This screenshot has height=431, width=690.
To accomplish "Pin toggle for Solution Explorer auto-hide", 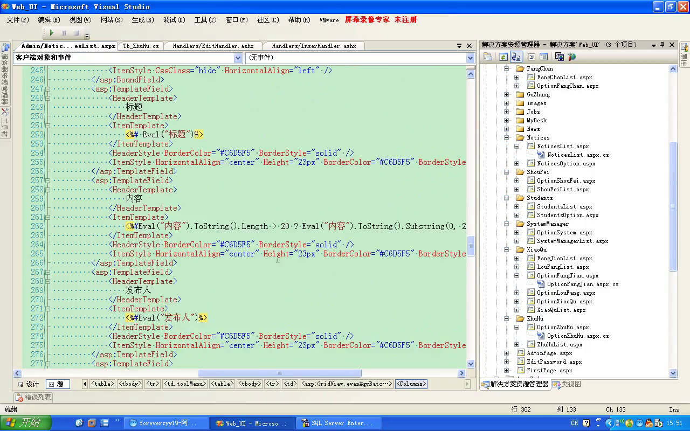I will pyautogui.click(x=663, y=45).
